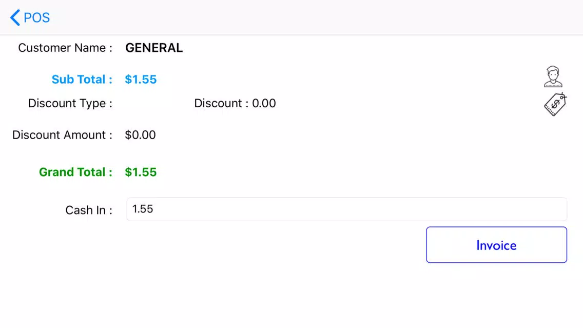The width and height of the screenshot is (583, 328).
Task: Open the discount price tag icon
Action: (x=555, y=104)
